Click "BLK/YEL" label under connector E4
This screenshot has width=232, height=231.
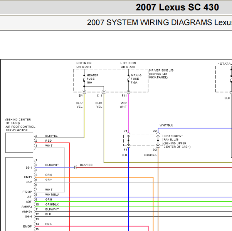[79, 105]
